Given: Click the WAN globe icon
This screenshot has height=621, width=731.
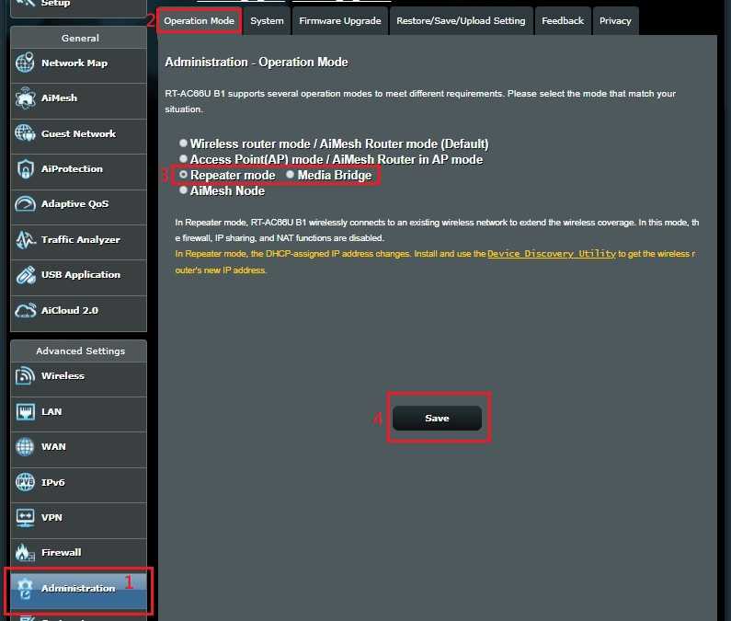Looking at the screenshot, I should (25, 446).
